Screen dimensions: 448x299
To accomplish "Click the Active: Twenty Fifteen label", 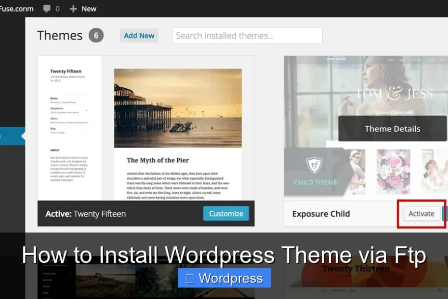I will (85, 214).
